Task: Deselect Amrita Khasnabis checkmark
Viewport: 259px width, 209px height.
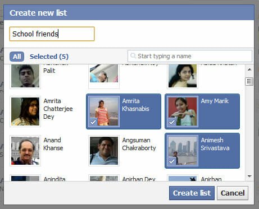Action: [x=93, y=122]
